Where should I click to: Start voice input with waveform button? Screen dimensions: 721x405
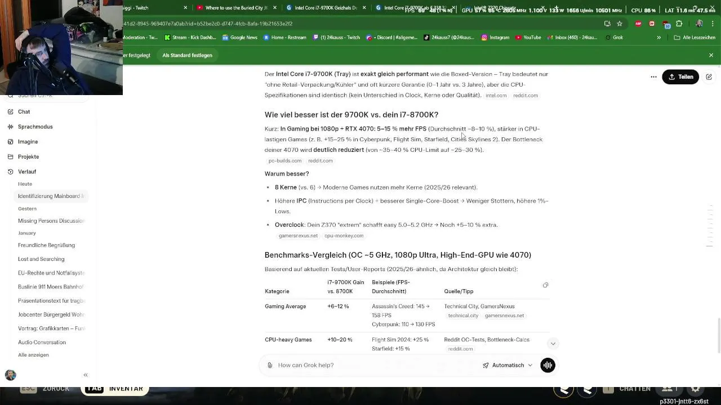click(x=548, y=365)
